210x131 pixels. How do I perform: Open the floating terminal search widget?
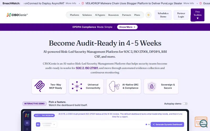pyautogui.click(x=201, y=122)
